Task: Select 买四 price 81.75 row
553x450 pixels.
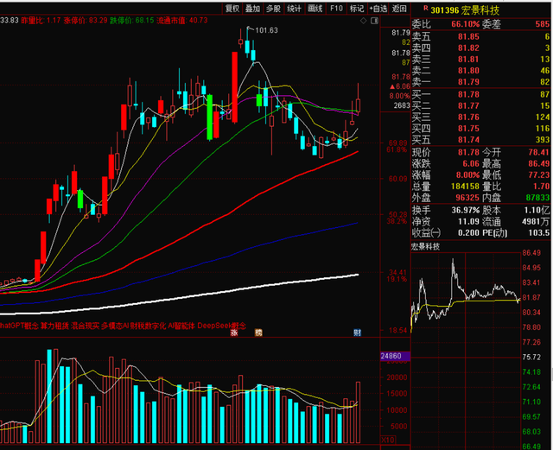Action: pyautogui.click(x=480, y=128)
